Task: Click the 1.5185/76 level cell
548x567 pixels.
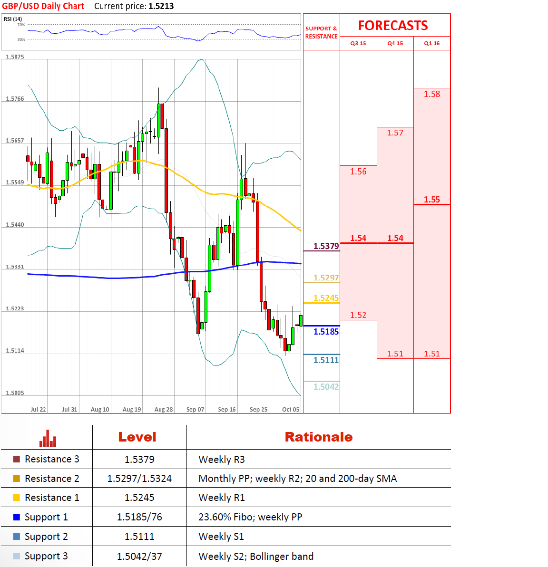Action: pyautogui.click(x=139, y=517)
